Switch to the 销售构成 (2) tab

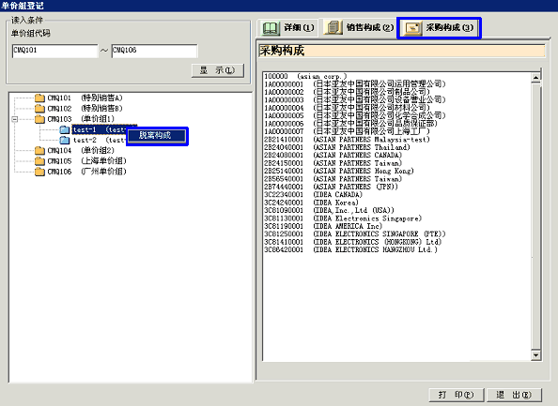click(358, 27)
